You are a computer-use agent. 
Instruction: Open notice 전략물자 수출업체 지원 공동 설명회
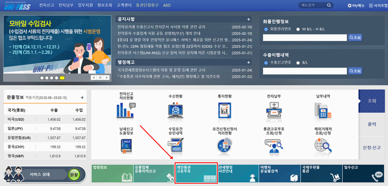click(159, 34)
